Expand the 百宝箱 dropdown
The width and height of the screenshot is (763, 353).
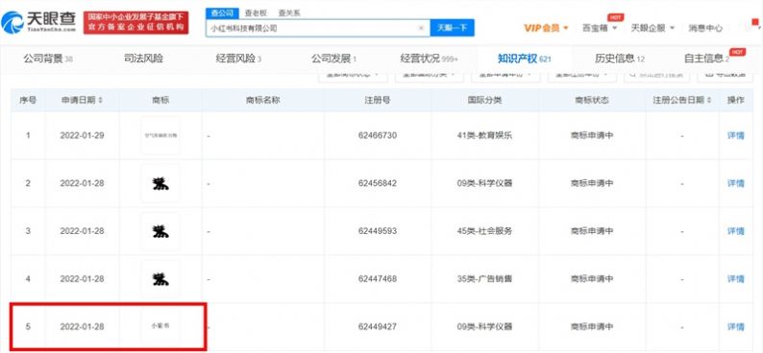pyautogui.click(x=599, y=28)
